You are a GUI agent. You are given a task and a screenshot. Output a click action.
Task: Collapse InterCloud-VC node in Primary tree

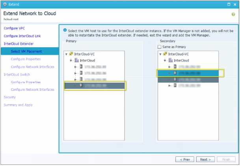[67, 54]
